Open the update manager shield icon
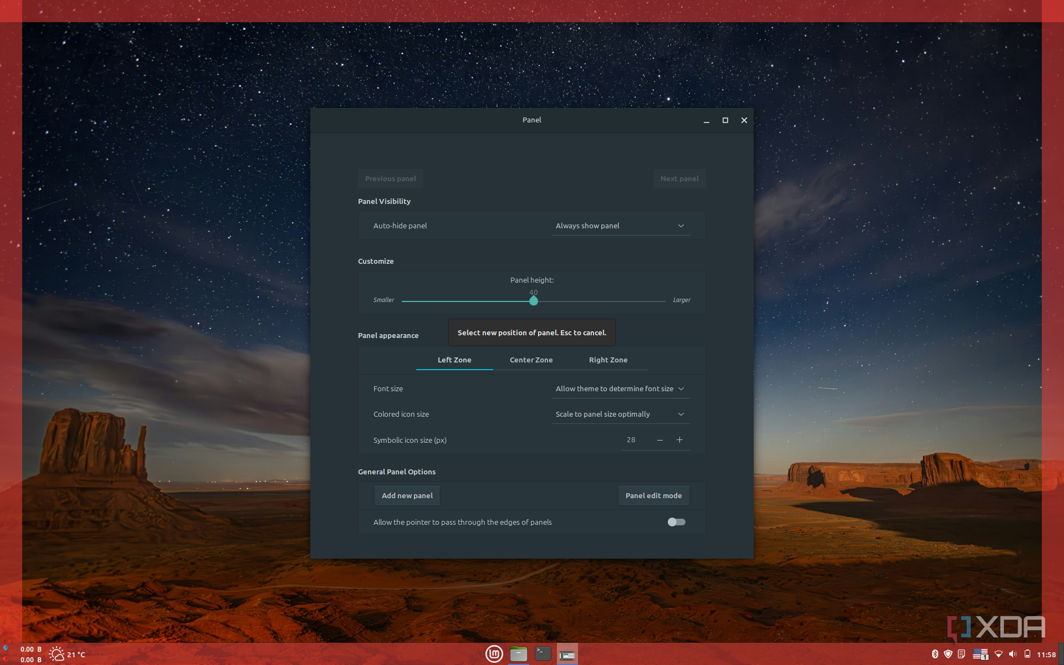 [x=948, y=654]
